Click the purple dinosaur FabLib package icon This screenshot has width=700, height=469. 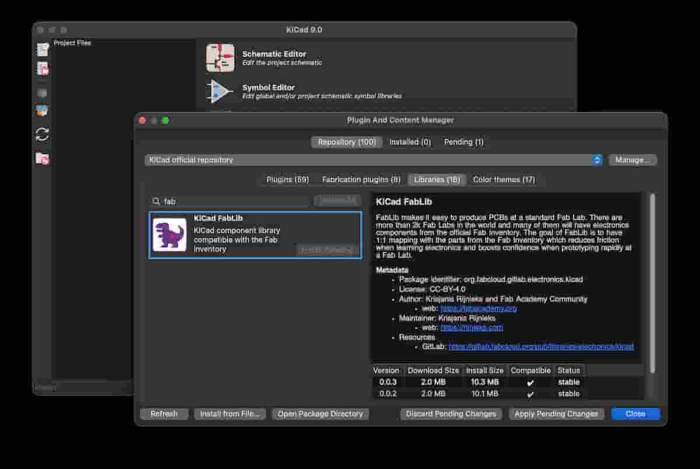tap(170, 235)
